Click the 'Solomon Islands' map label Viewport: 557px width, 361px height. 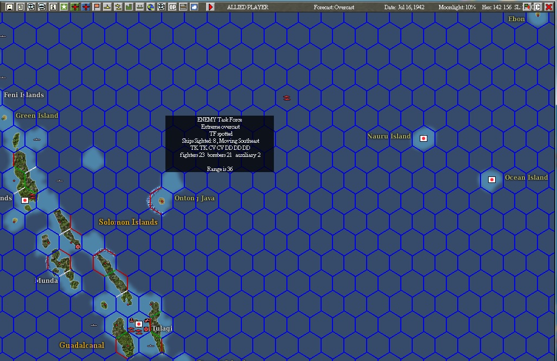pos(128,222)
